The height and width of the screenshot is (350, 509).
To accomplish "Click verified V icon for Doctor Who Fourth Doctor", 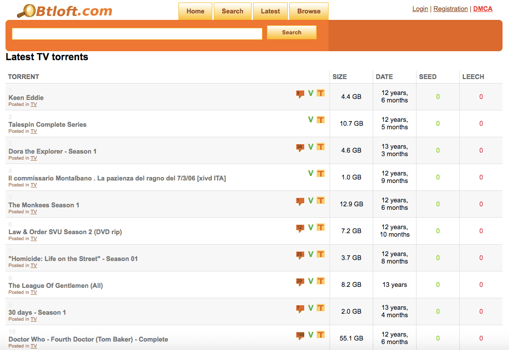I will click(x=311, y=335).
